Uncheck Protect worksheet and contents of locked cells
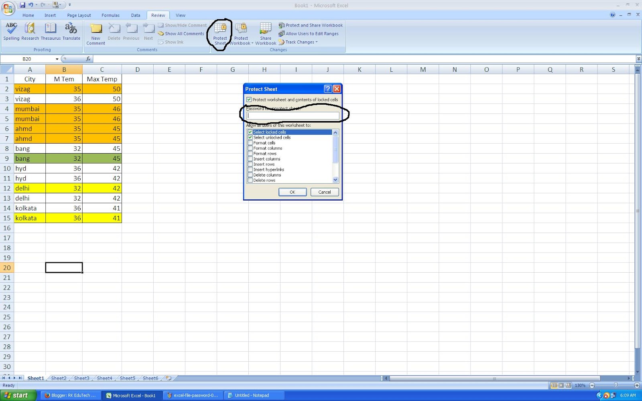642x401 pixels. point(250,99)
